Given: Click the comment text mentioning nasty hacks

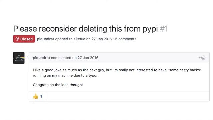Looking at the screenshot, I should [x=117, y=70].
